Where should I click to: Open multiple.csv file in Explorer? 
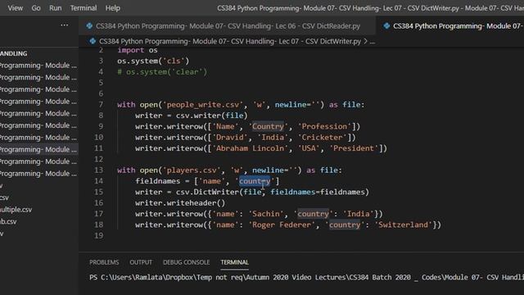click(x=16, y=210)
